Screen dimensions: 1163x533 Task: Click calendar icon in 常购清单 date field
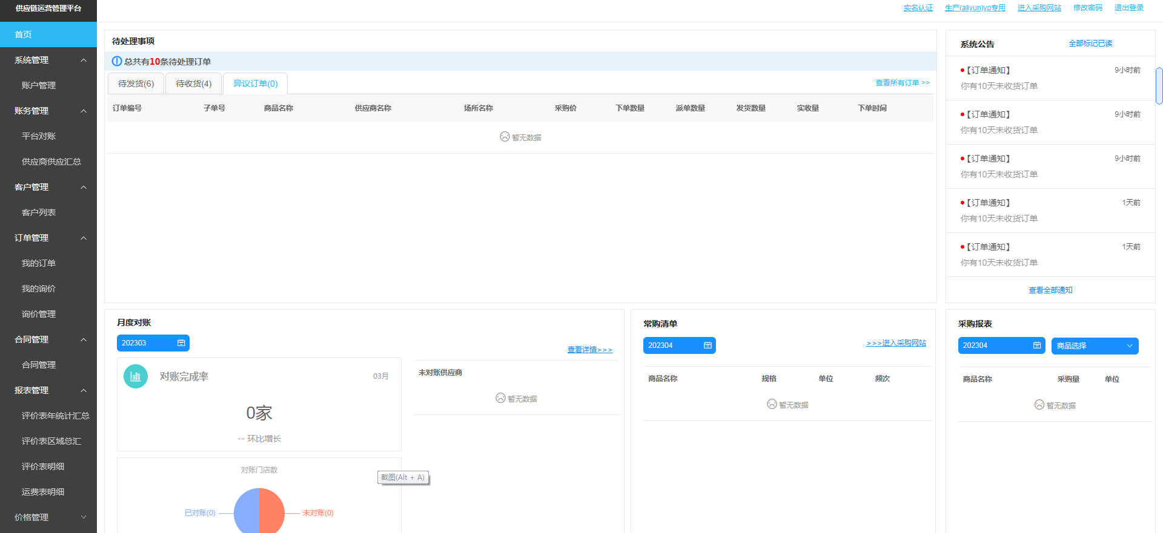click(x=707, y=345)
